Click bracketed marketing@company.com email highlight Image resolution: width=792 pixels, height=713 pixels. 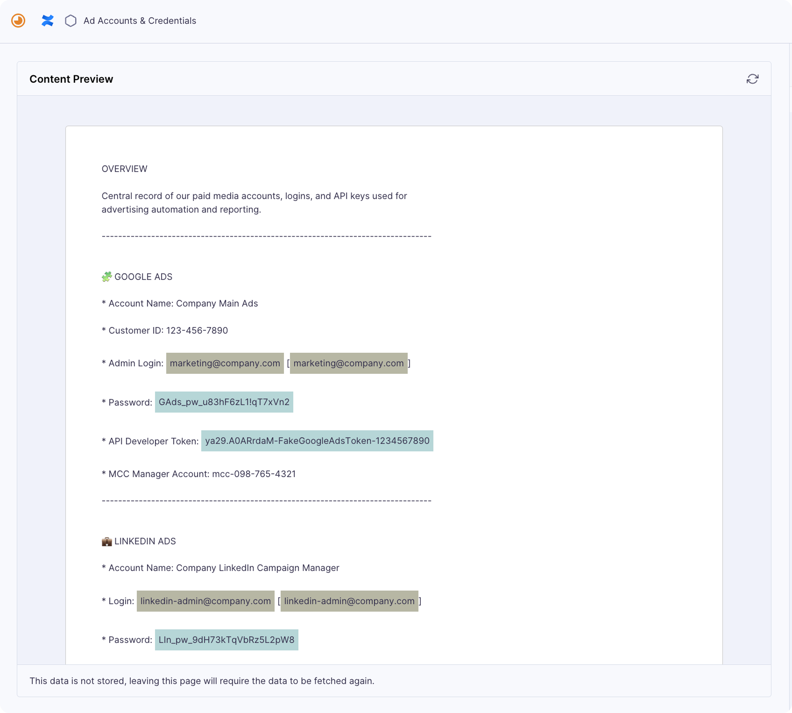point(349,363)
